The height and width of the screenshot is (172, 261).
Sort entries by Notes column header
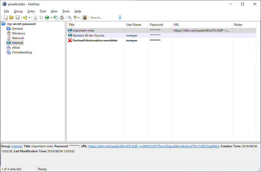(x=244, y=25)
